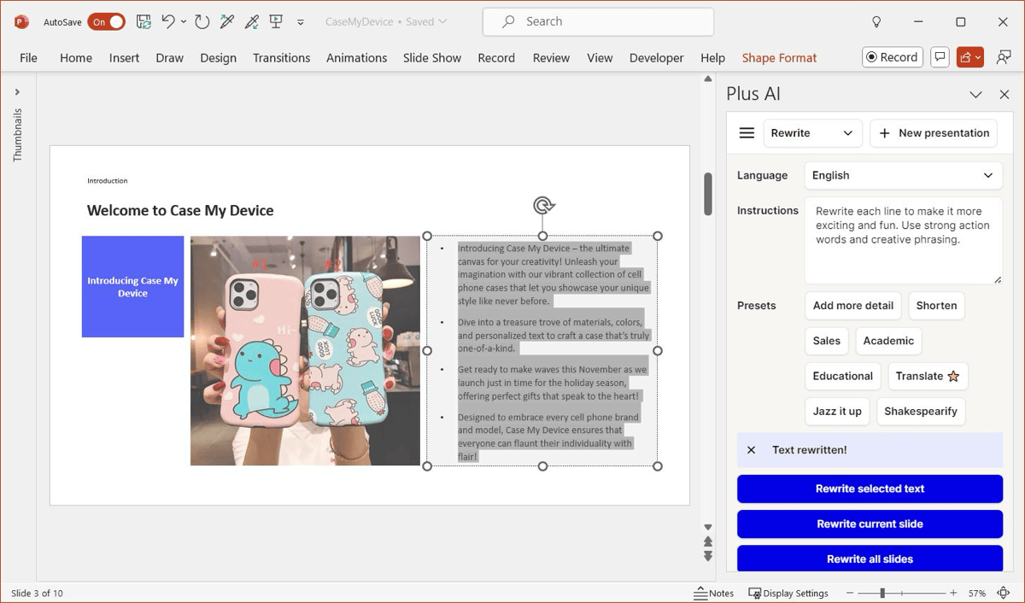The image size is (1025, 603).
Task: Open the Plus AI hamburger menu
Action: coord(747,132)
